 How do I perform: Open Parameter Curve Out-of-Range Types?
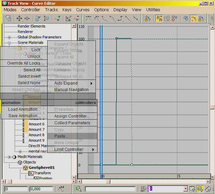[167, 18]
